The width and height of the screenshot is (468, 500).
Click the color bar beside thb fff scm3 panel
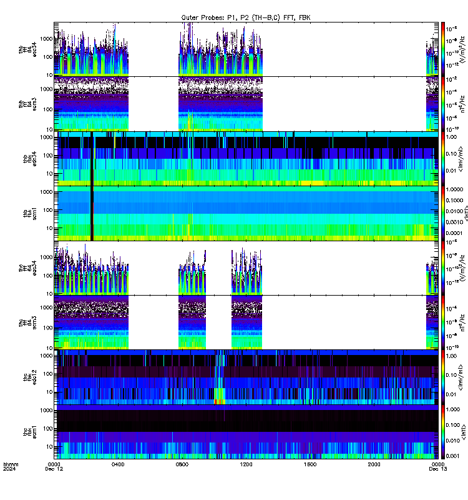[x=443, y=104]
